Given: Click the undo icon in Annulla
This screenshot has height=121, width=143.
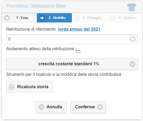Looking at the screenshot, I should point(41,107).
